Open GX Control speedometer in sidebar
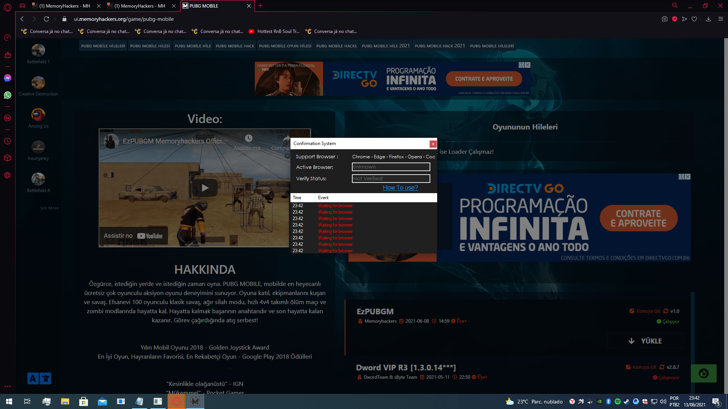 pos(8,37)
